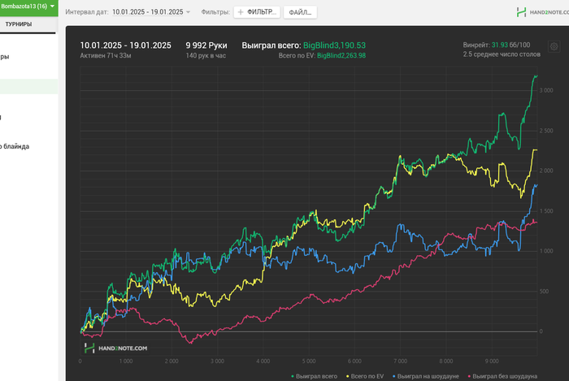Expand the date interval dropdown arrow
569x381 pixels.
(188, 12)
